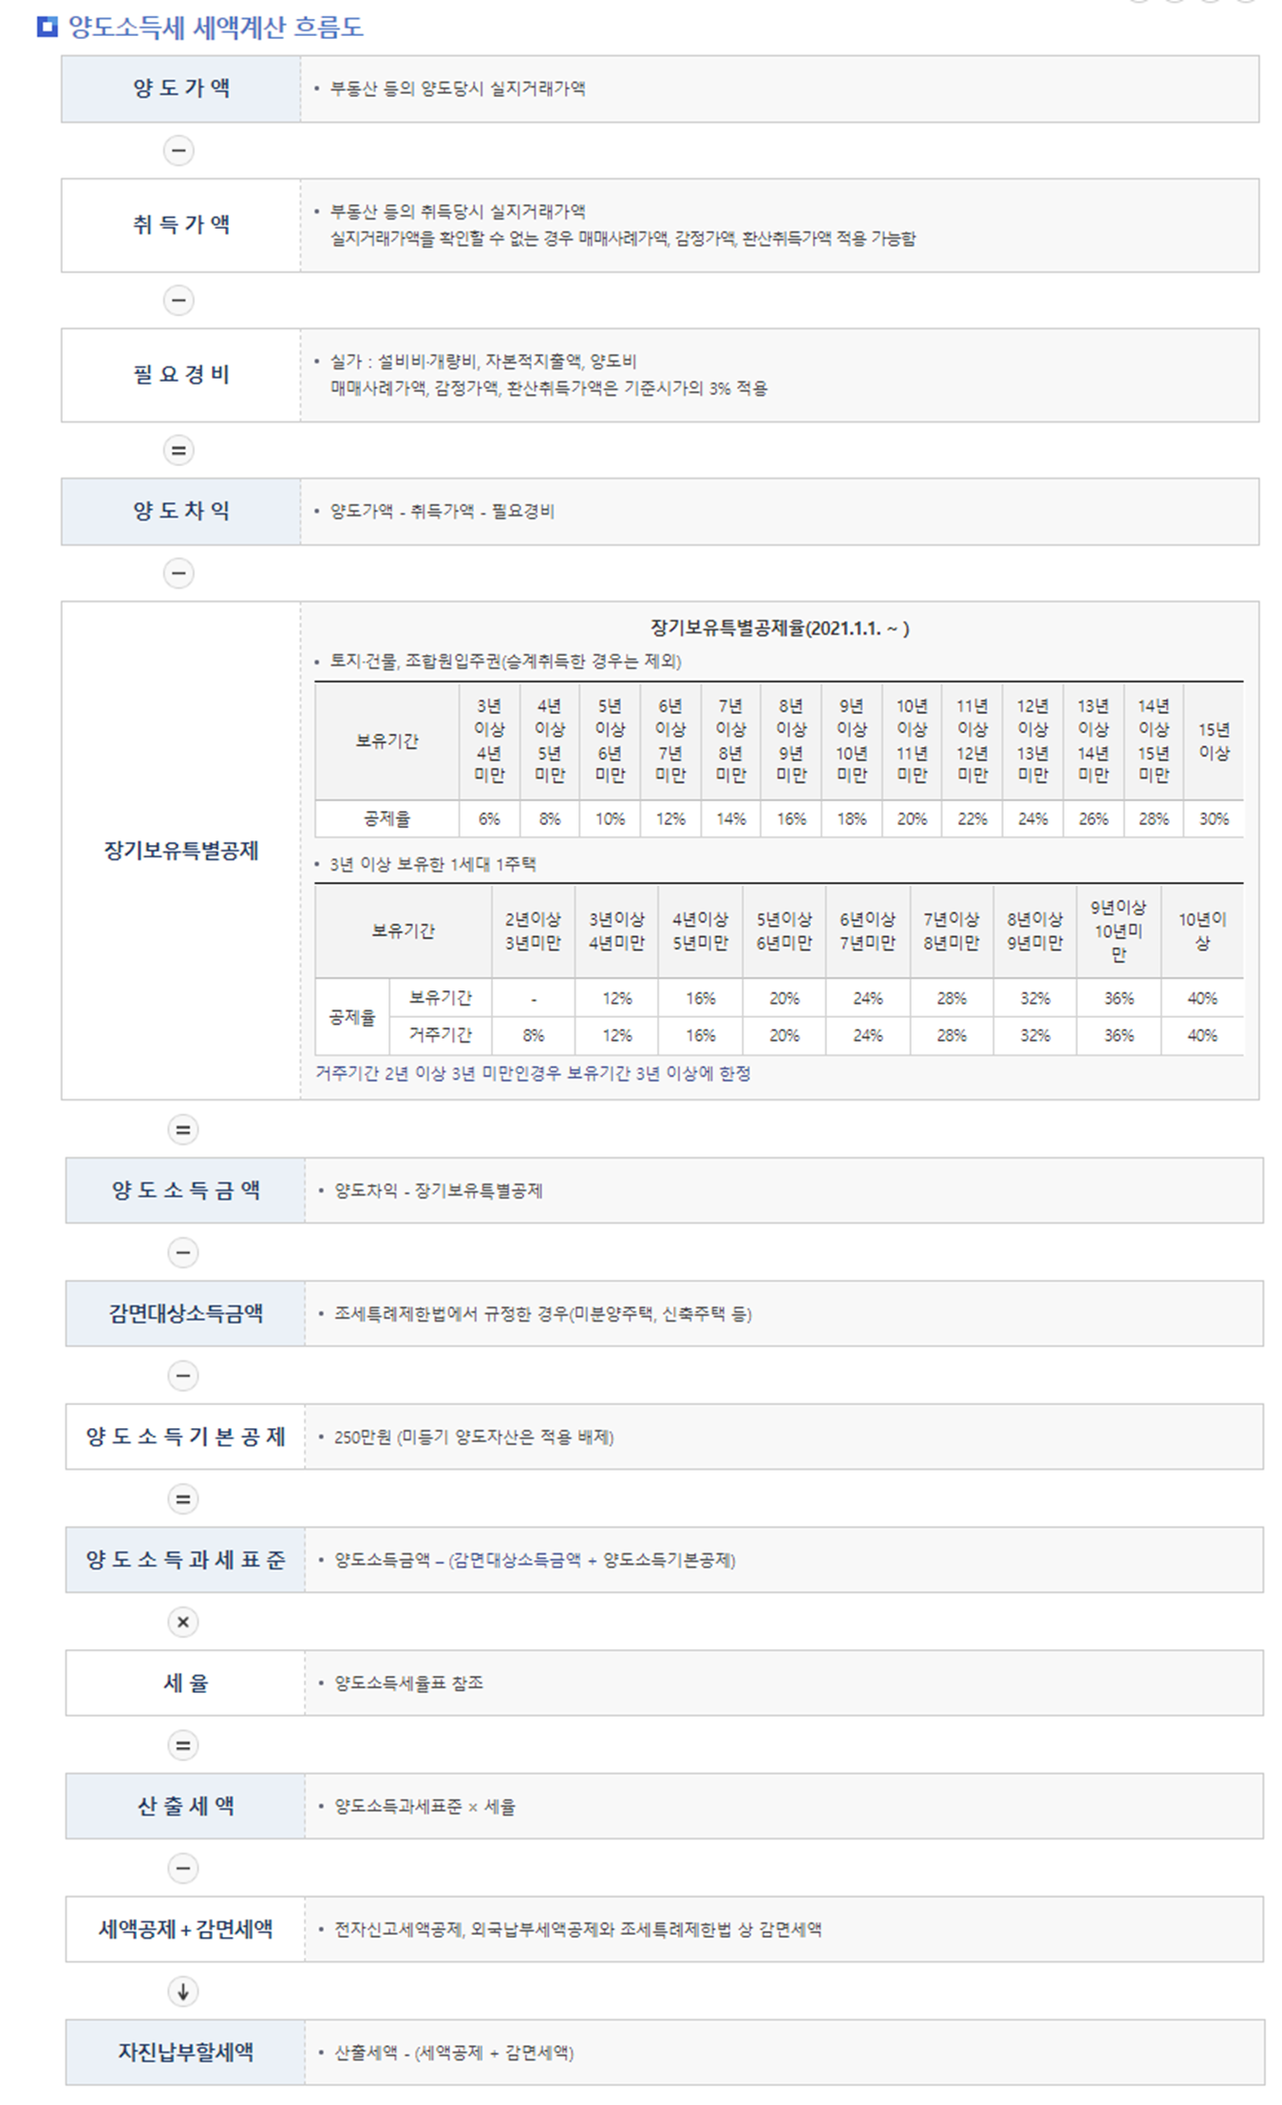
Task: Select the 양도소득과세표준 label box
Action: (185, 1560)
